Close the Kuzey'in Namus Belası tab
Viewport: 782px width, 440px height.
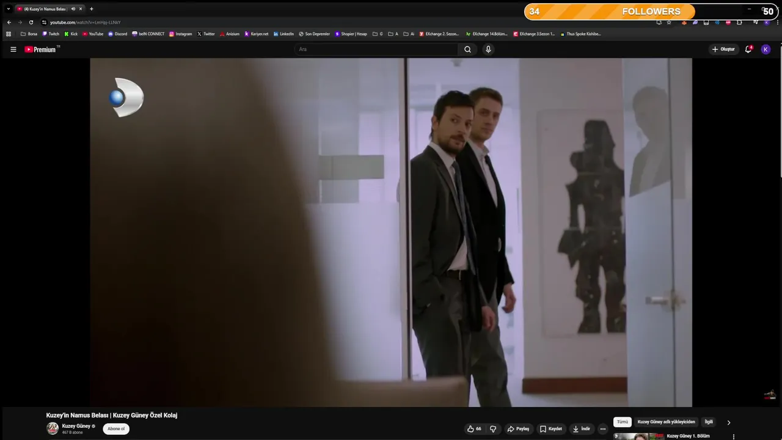(82, 9)
